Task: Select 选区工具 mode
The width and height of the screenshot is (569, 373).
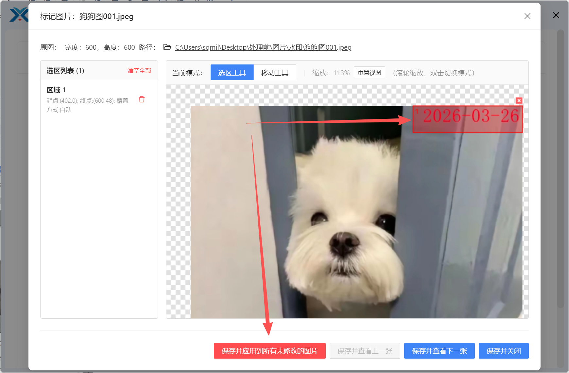Action: pos(232,72)
